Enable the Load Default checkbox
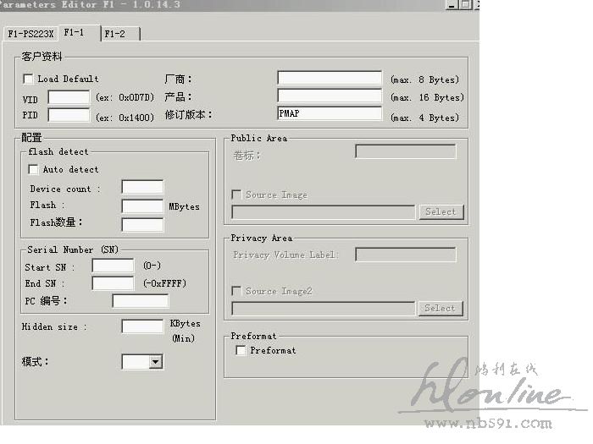This screenshot has width=593, height=444. (29, 79)
